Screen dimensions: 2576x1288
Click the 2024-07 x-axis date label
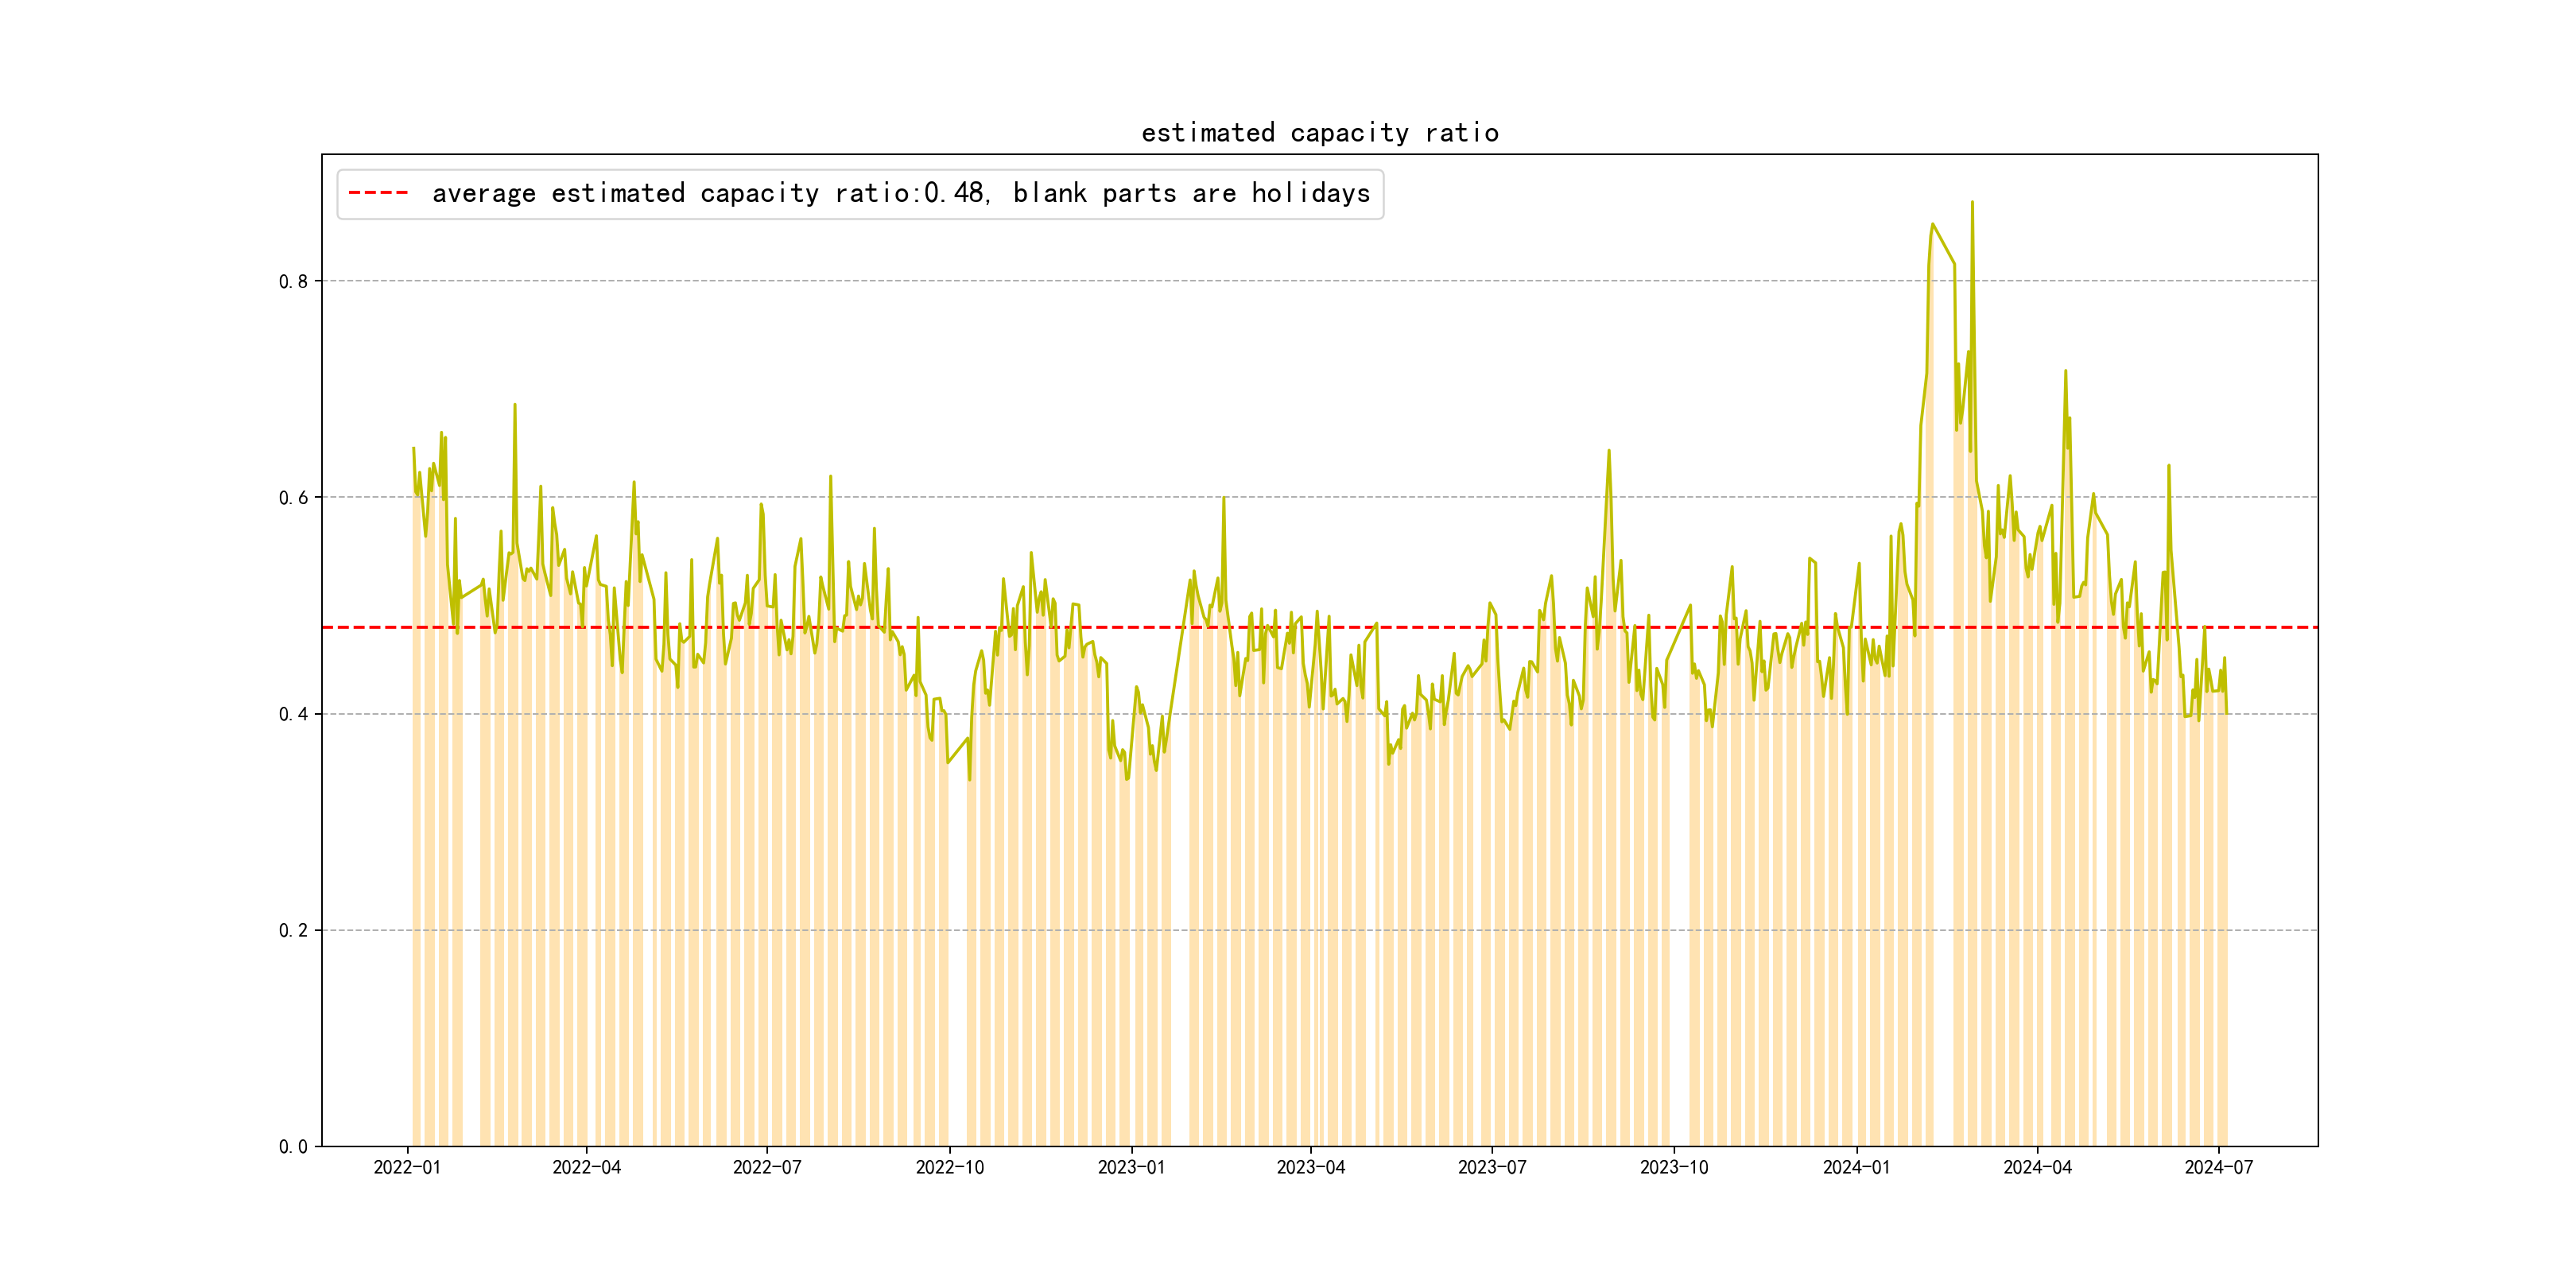coord(2218,1167)
